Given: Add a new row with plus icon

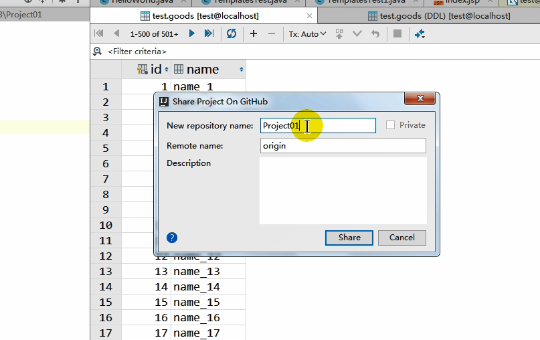Looking at the screenshot, I should click(254, 33).
